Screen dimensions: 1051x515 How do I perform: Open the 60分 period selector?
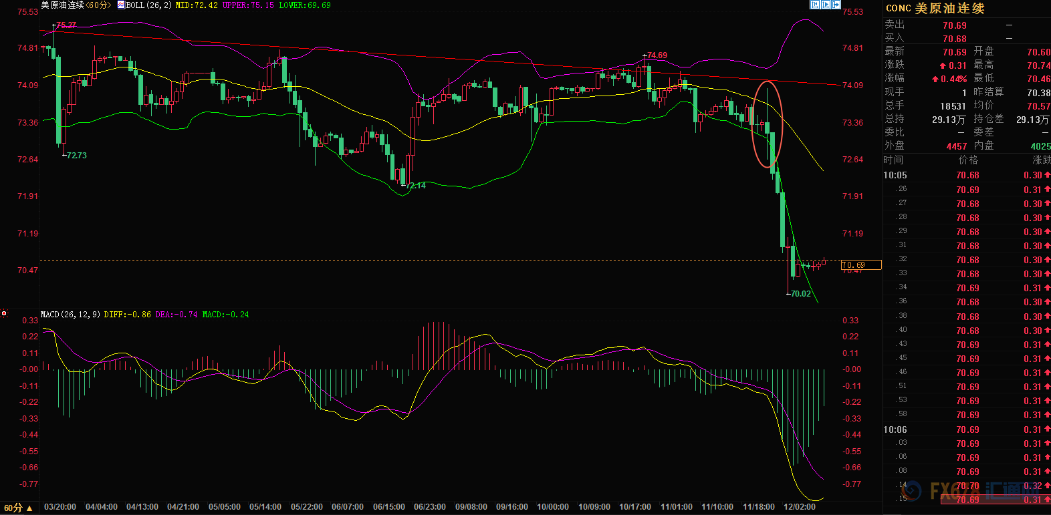point(18,508)
